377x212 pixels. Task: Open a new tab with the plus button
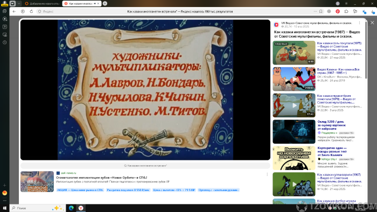[105, 3]
